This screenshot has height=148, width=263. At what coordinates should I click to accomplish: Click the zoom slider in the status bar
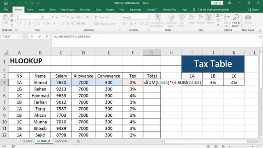(241, 146)
